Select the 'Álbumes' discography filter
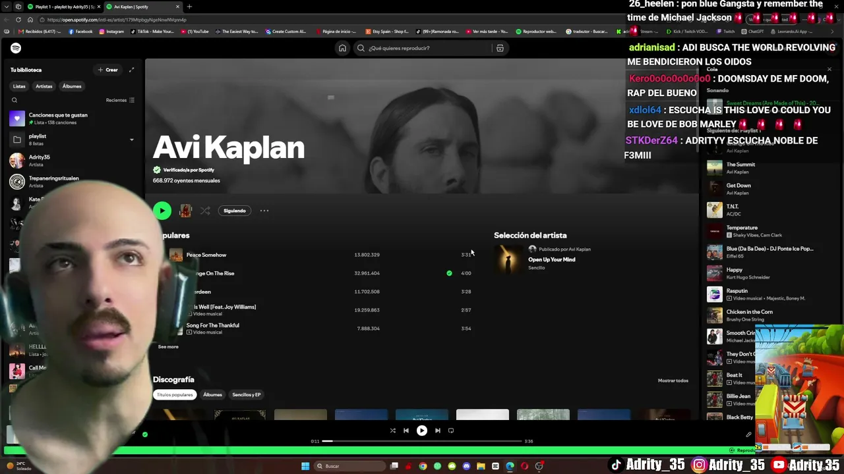Image resolution: width=844 pixels, height=474 pixels. pyautogui.click(x=212, y=395)
